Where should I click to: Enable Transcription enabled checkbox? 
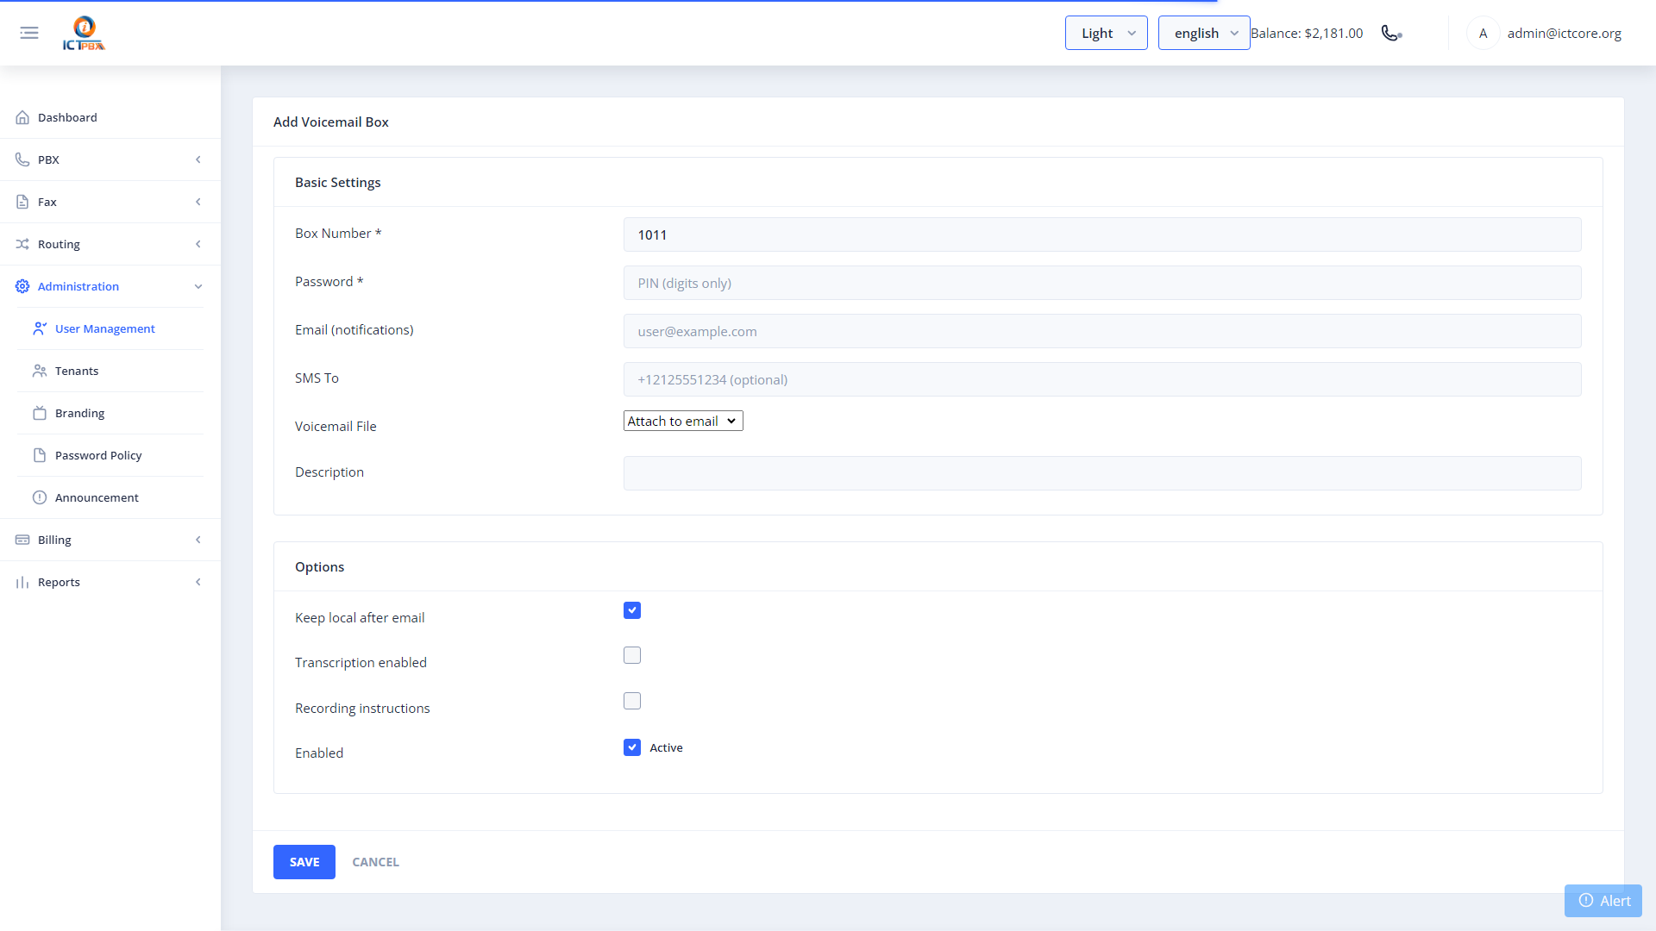632,655
